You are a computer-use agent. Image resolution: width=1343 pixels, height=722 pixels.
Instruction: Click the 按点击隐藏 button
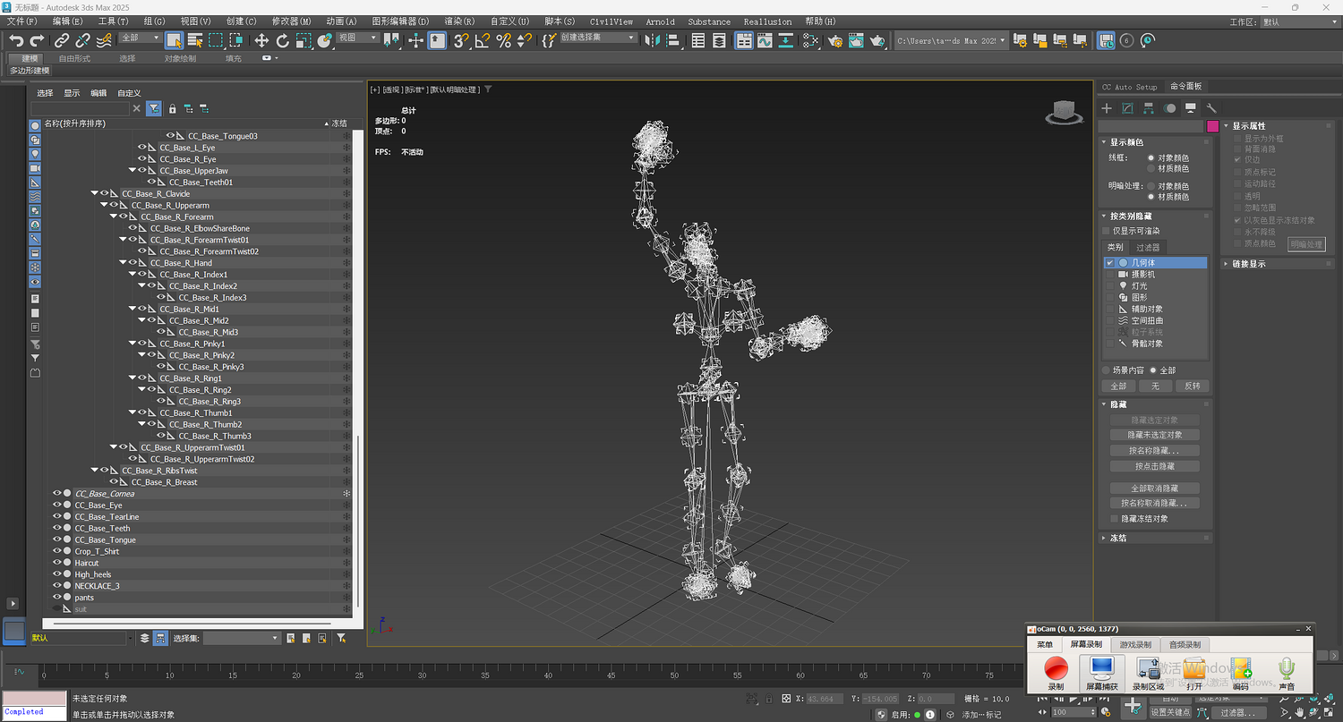(1155, 466)
